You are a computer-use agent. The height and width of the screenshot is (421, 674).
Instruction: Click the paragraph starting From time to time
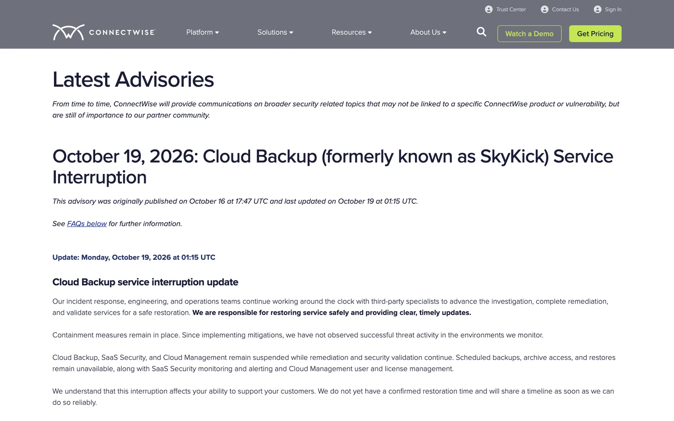point(336,109)
